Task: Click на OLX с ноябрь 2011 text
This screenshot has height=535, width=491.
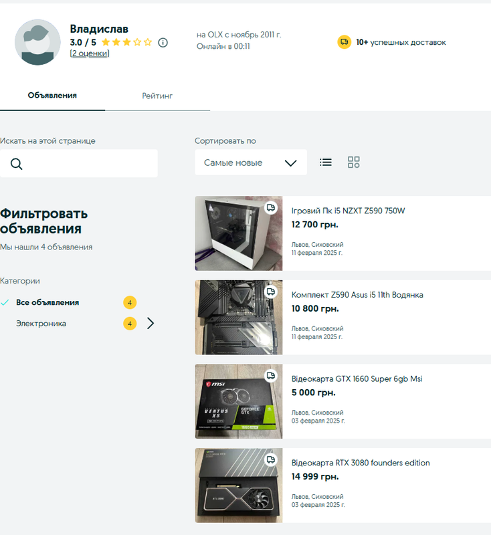Action: tap(239, 35)
